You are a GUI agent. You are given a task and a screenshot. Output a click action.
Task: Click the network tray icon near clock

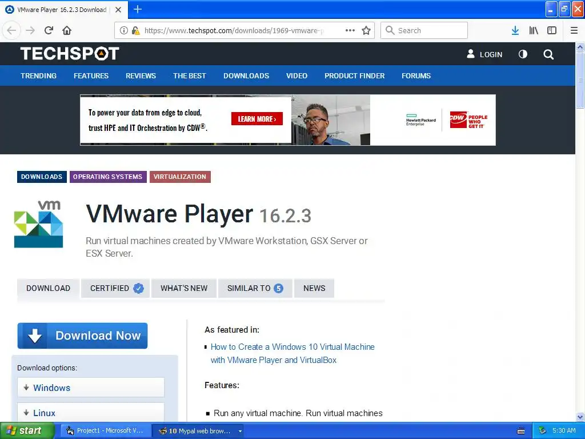pyautogui.click(x=542, y=431)
